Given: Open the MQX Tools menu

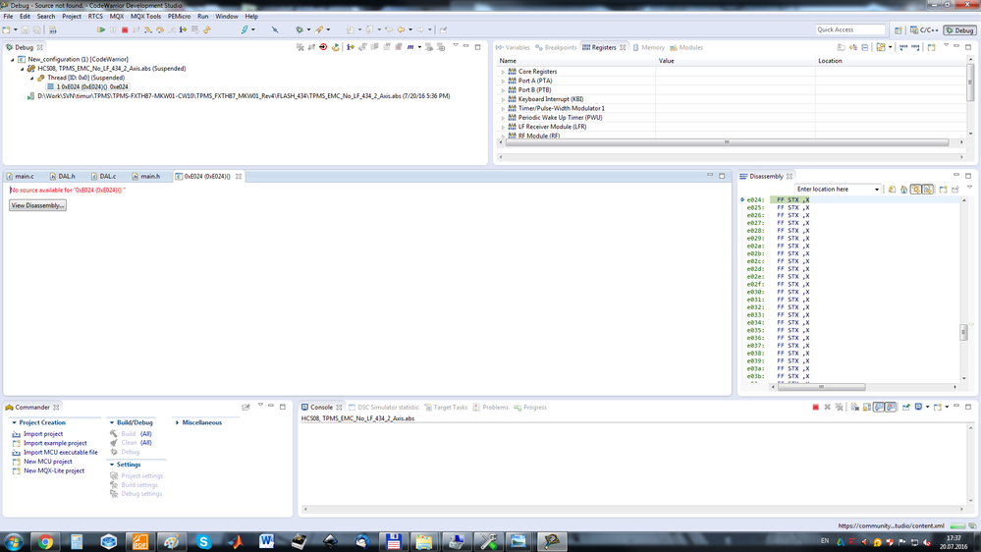Looking at the screenshot, I should click(x=145, y=17).
